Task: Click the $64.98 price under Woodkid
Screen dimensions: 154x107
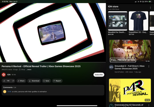Action: point(111,34)
